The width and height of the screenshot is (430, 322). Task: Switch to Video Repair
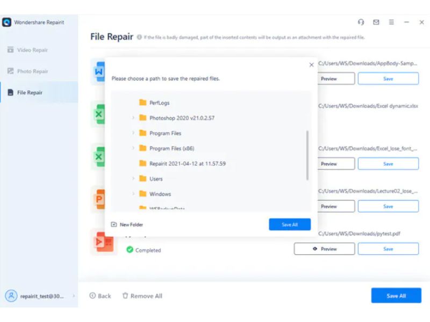[39, 50]
